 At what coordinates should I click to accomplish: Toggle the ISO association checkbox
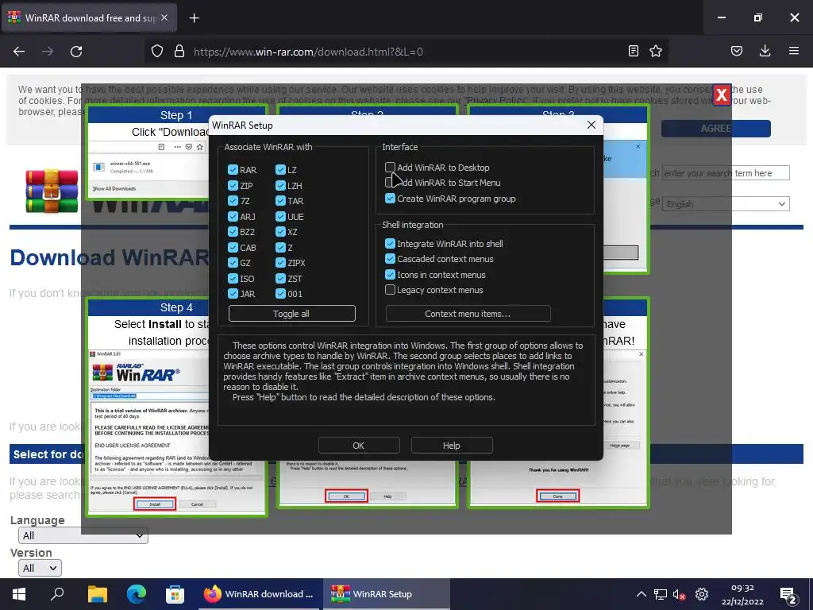[233, 279]
